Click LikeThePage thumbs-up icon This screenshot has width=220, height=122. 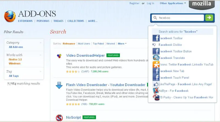[x=156, y=84]
